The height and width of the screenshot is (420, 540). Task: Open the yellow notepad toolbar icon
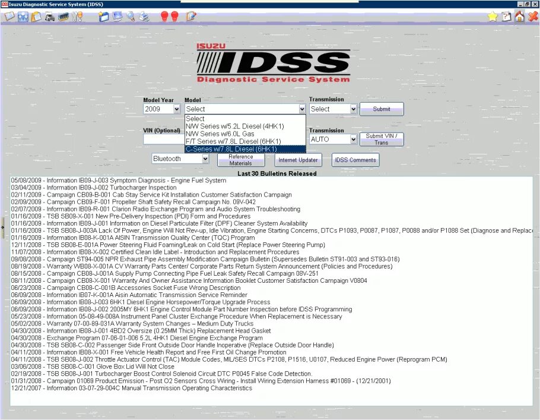tap(36, 17)
